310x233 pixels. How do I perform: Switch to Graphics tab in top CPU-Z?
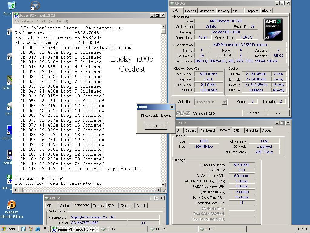pyautogui.click(x=252, y=11)
